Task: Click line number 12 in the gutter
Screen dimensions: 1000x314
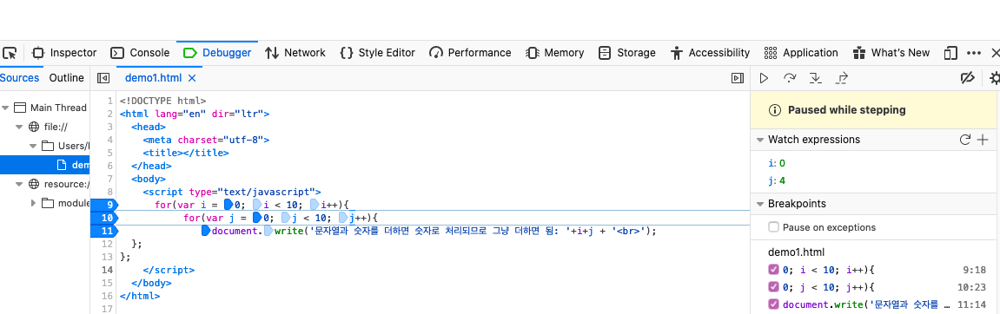Action: pyautogui.click(x=107, y=243)
